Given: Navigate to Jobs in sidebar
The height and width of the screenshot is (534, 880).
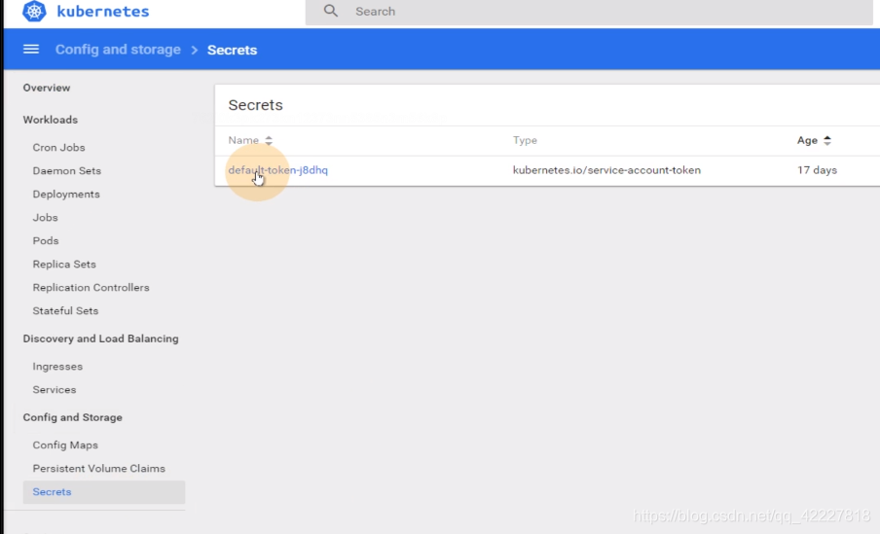Looking at the screenshot, I should tap(45, 218).
